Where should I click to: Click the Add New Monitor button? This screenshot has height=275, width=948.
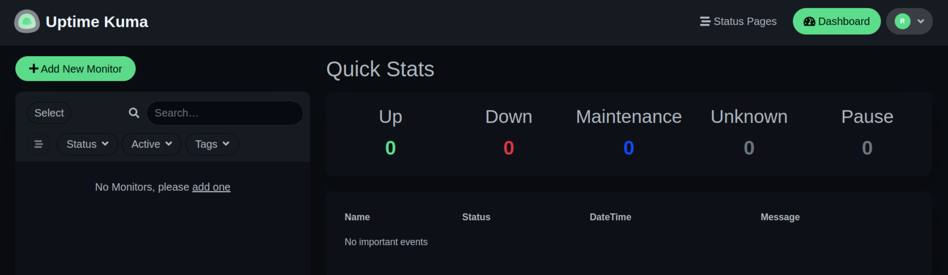pos(75,68)
